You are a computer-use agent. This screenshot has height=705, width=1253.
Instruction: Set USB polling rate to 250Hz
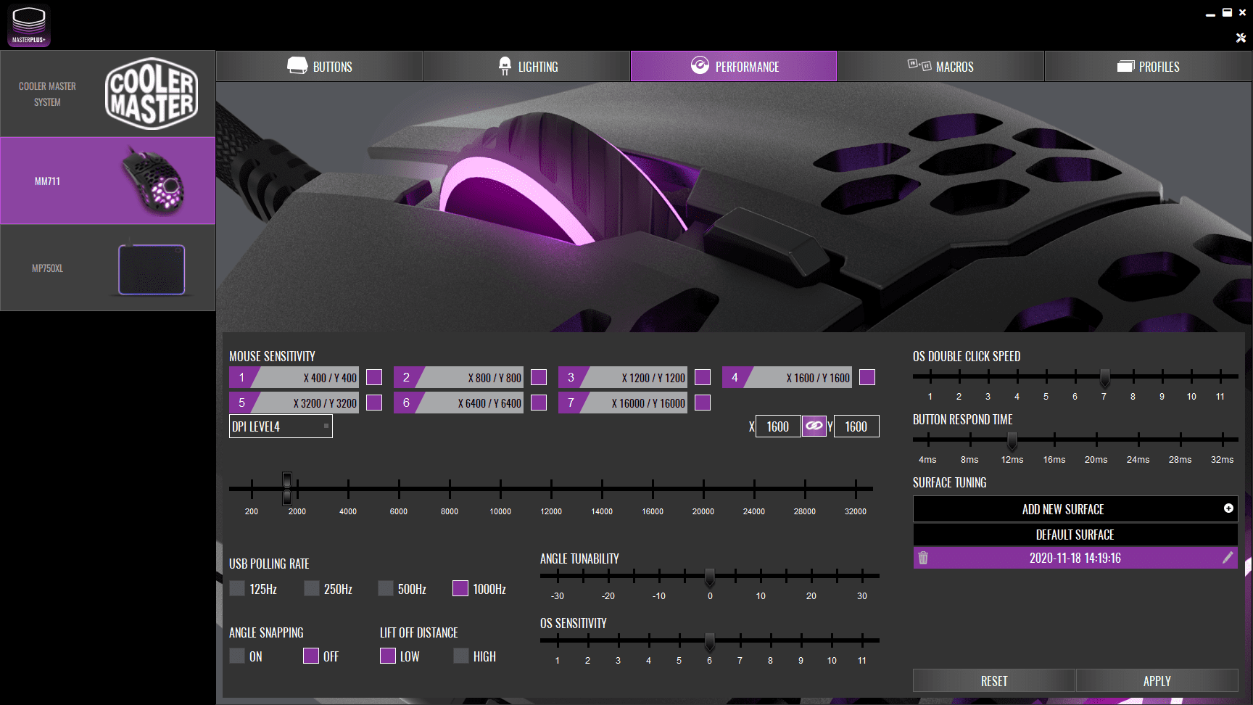[312, 588]
